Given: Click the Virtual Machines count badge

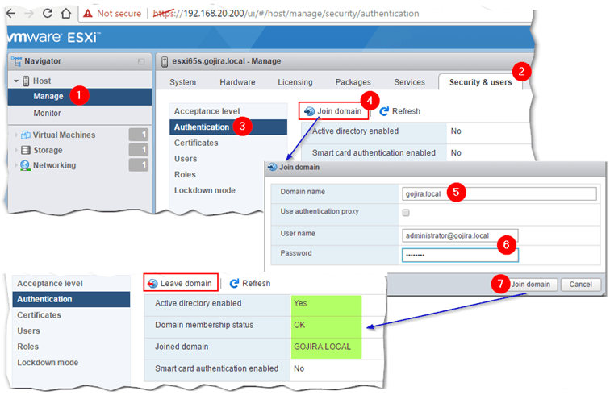Looking at the screenshot, I should pos(139,135).
